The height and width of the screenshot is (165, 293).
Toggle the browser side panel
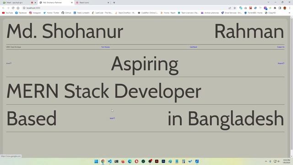pyautogui.click(x=280, y=8)
